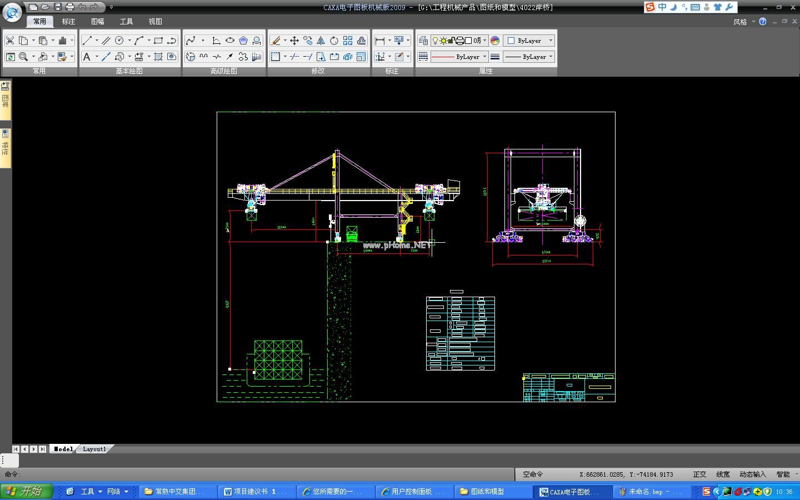This screenshot has height=500, width=800.
Task: Click the Cut scissors icon
Action: [10, 41]
